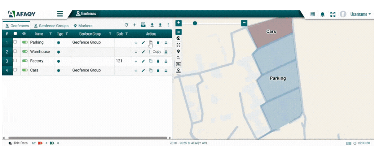Tick the checkbox for Warehouse row

(x=15, y=51)
